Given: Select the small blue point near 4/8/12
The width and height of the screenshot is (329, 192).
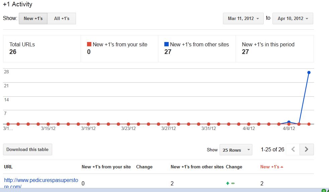Looking at the screenshot, I should tap(289, 122).
